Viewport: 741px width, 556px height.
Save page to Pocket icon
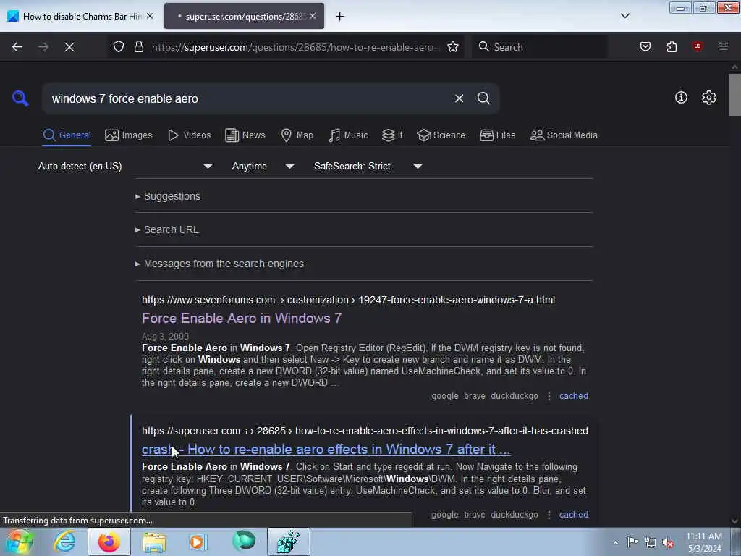pyautogui.click(x=645, y=47)
